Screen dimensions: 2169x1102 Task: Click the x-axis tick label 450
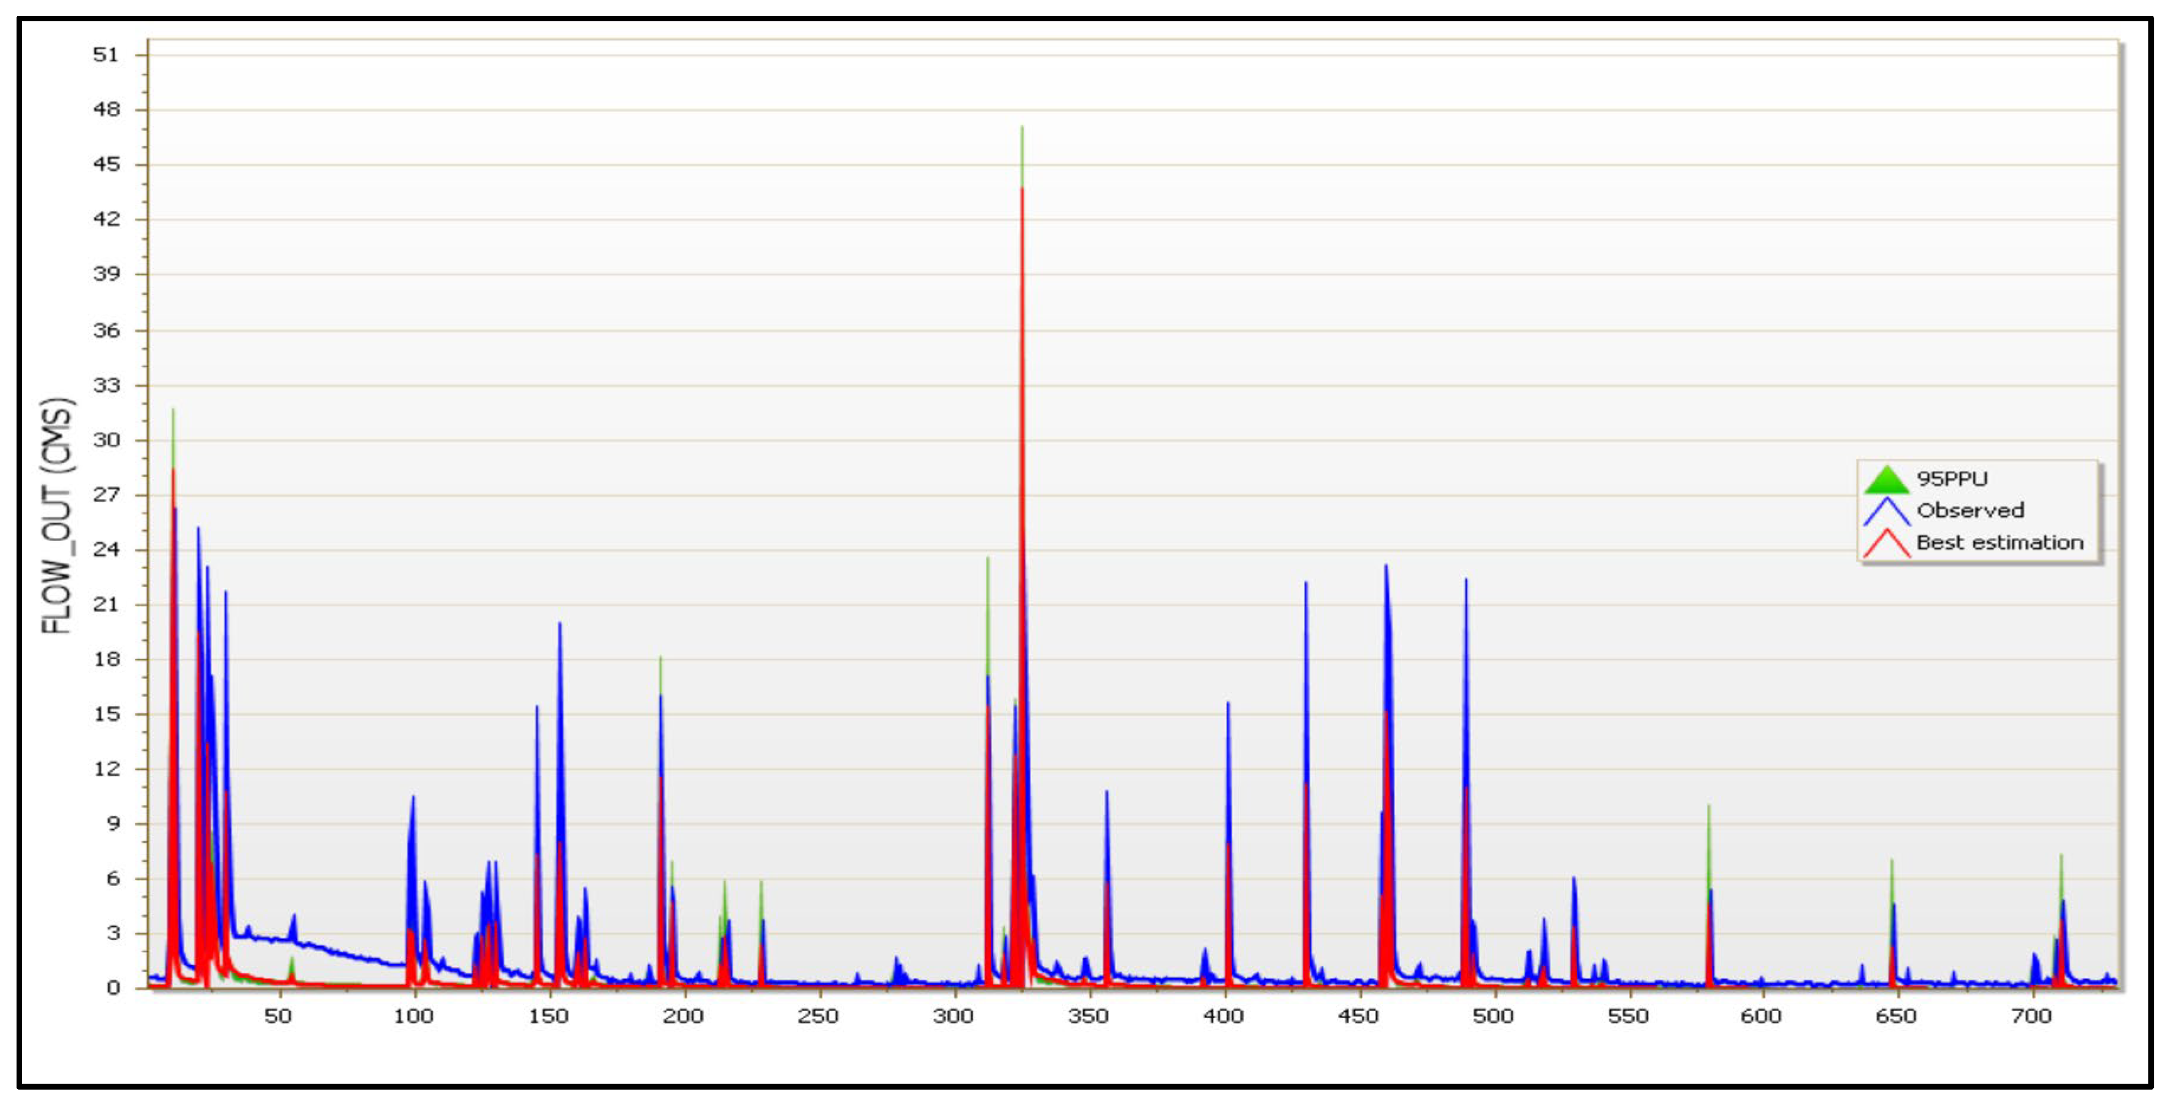tap(1358, 1016)
